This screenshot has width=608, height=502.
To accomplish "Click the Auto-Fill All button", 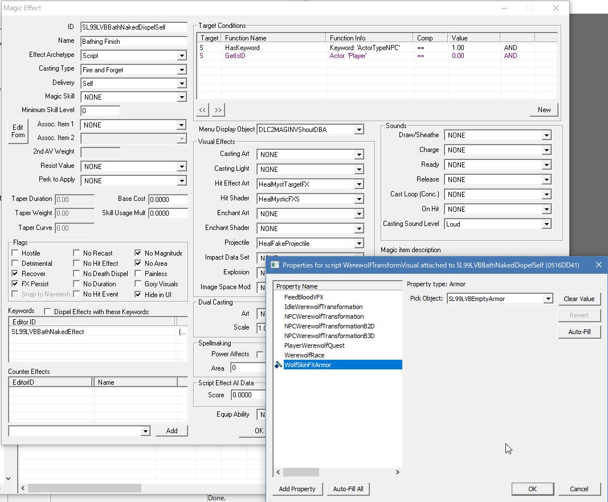I will [x=348, y=489].
